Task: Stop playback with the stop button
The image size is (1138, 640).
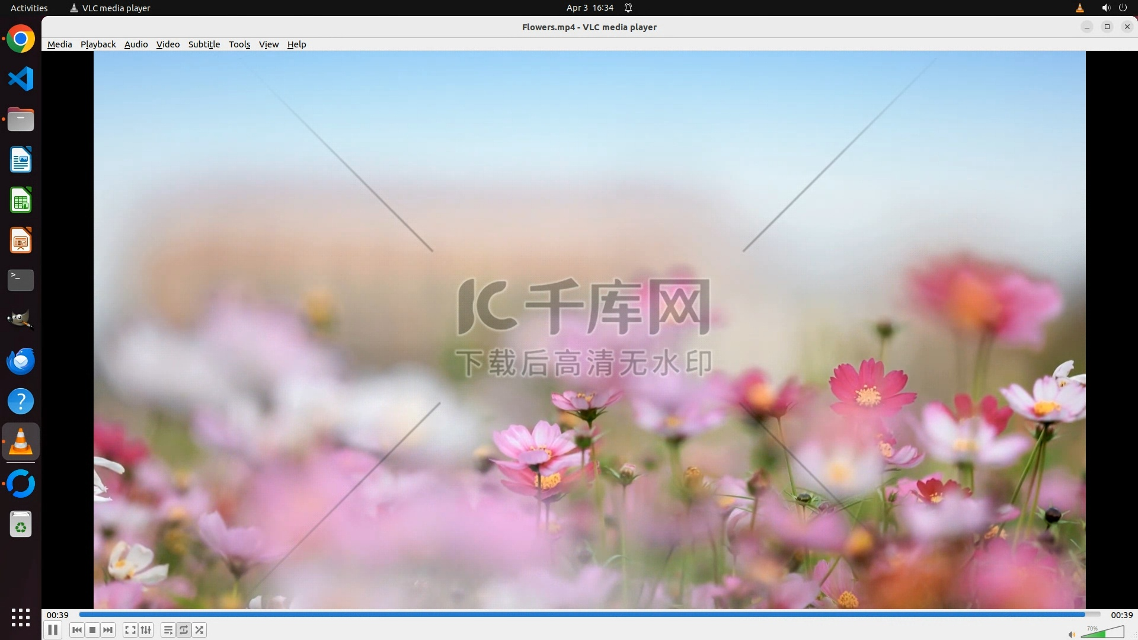Action: pos(92,630)
